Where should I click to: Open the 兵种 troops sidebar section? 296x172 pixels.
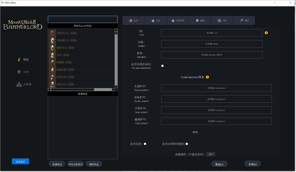coord(23,72)
